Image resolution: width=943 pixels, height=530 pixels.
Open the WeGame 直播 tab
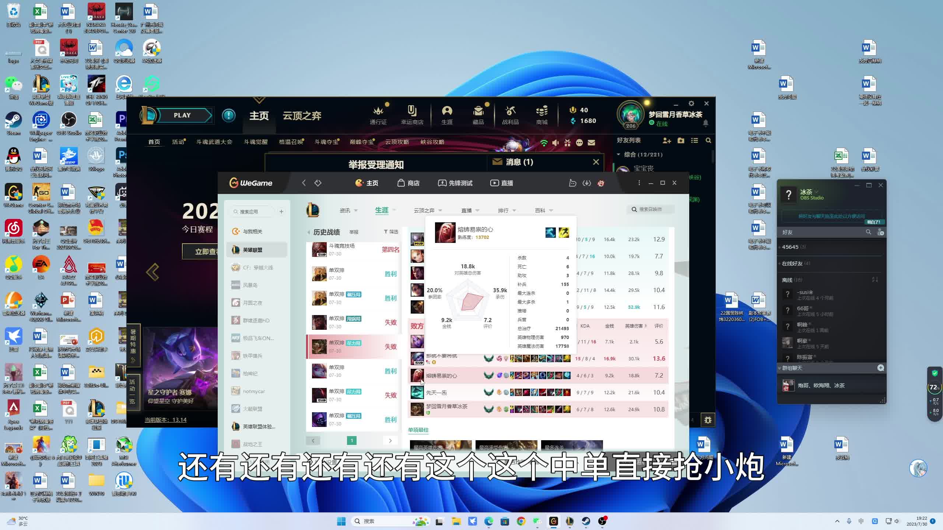(501, 183)
